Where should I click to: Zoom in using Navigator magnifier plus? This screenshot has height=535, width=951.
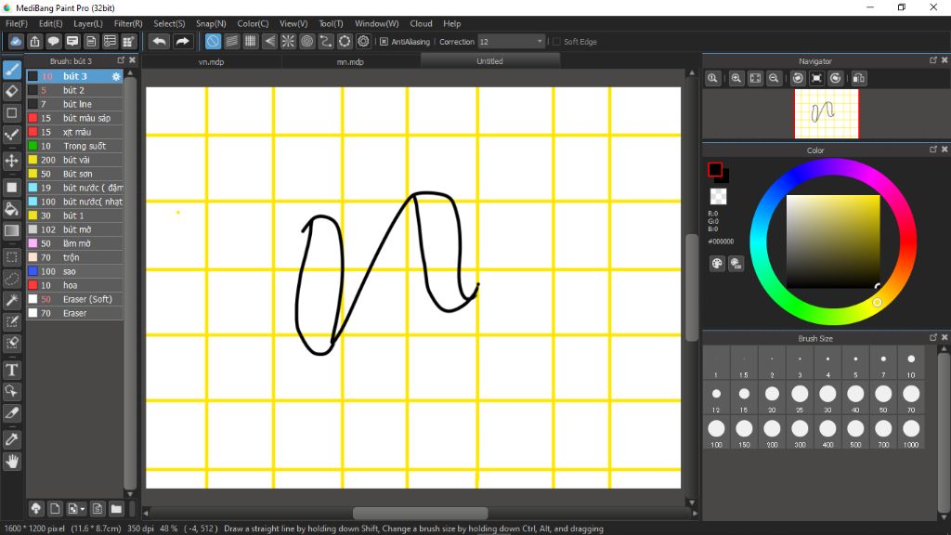coord(736,78)
